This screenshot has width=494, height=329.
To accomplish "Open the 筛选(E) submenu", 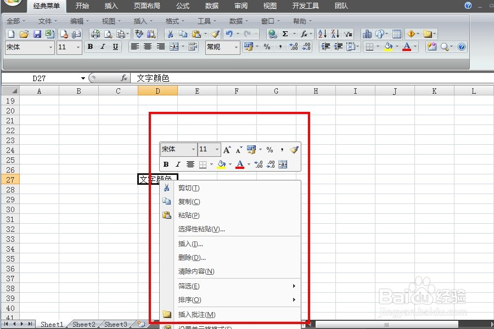I will point(231,286).
